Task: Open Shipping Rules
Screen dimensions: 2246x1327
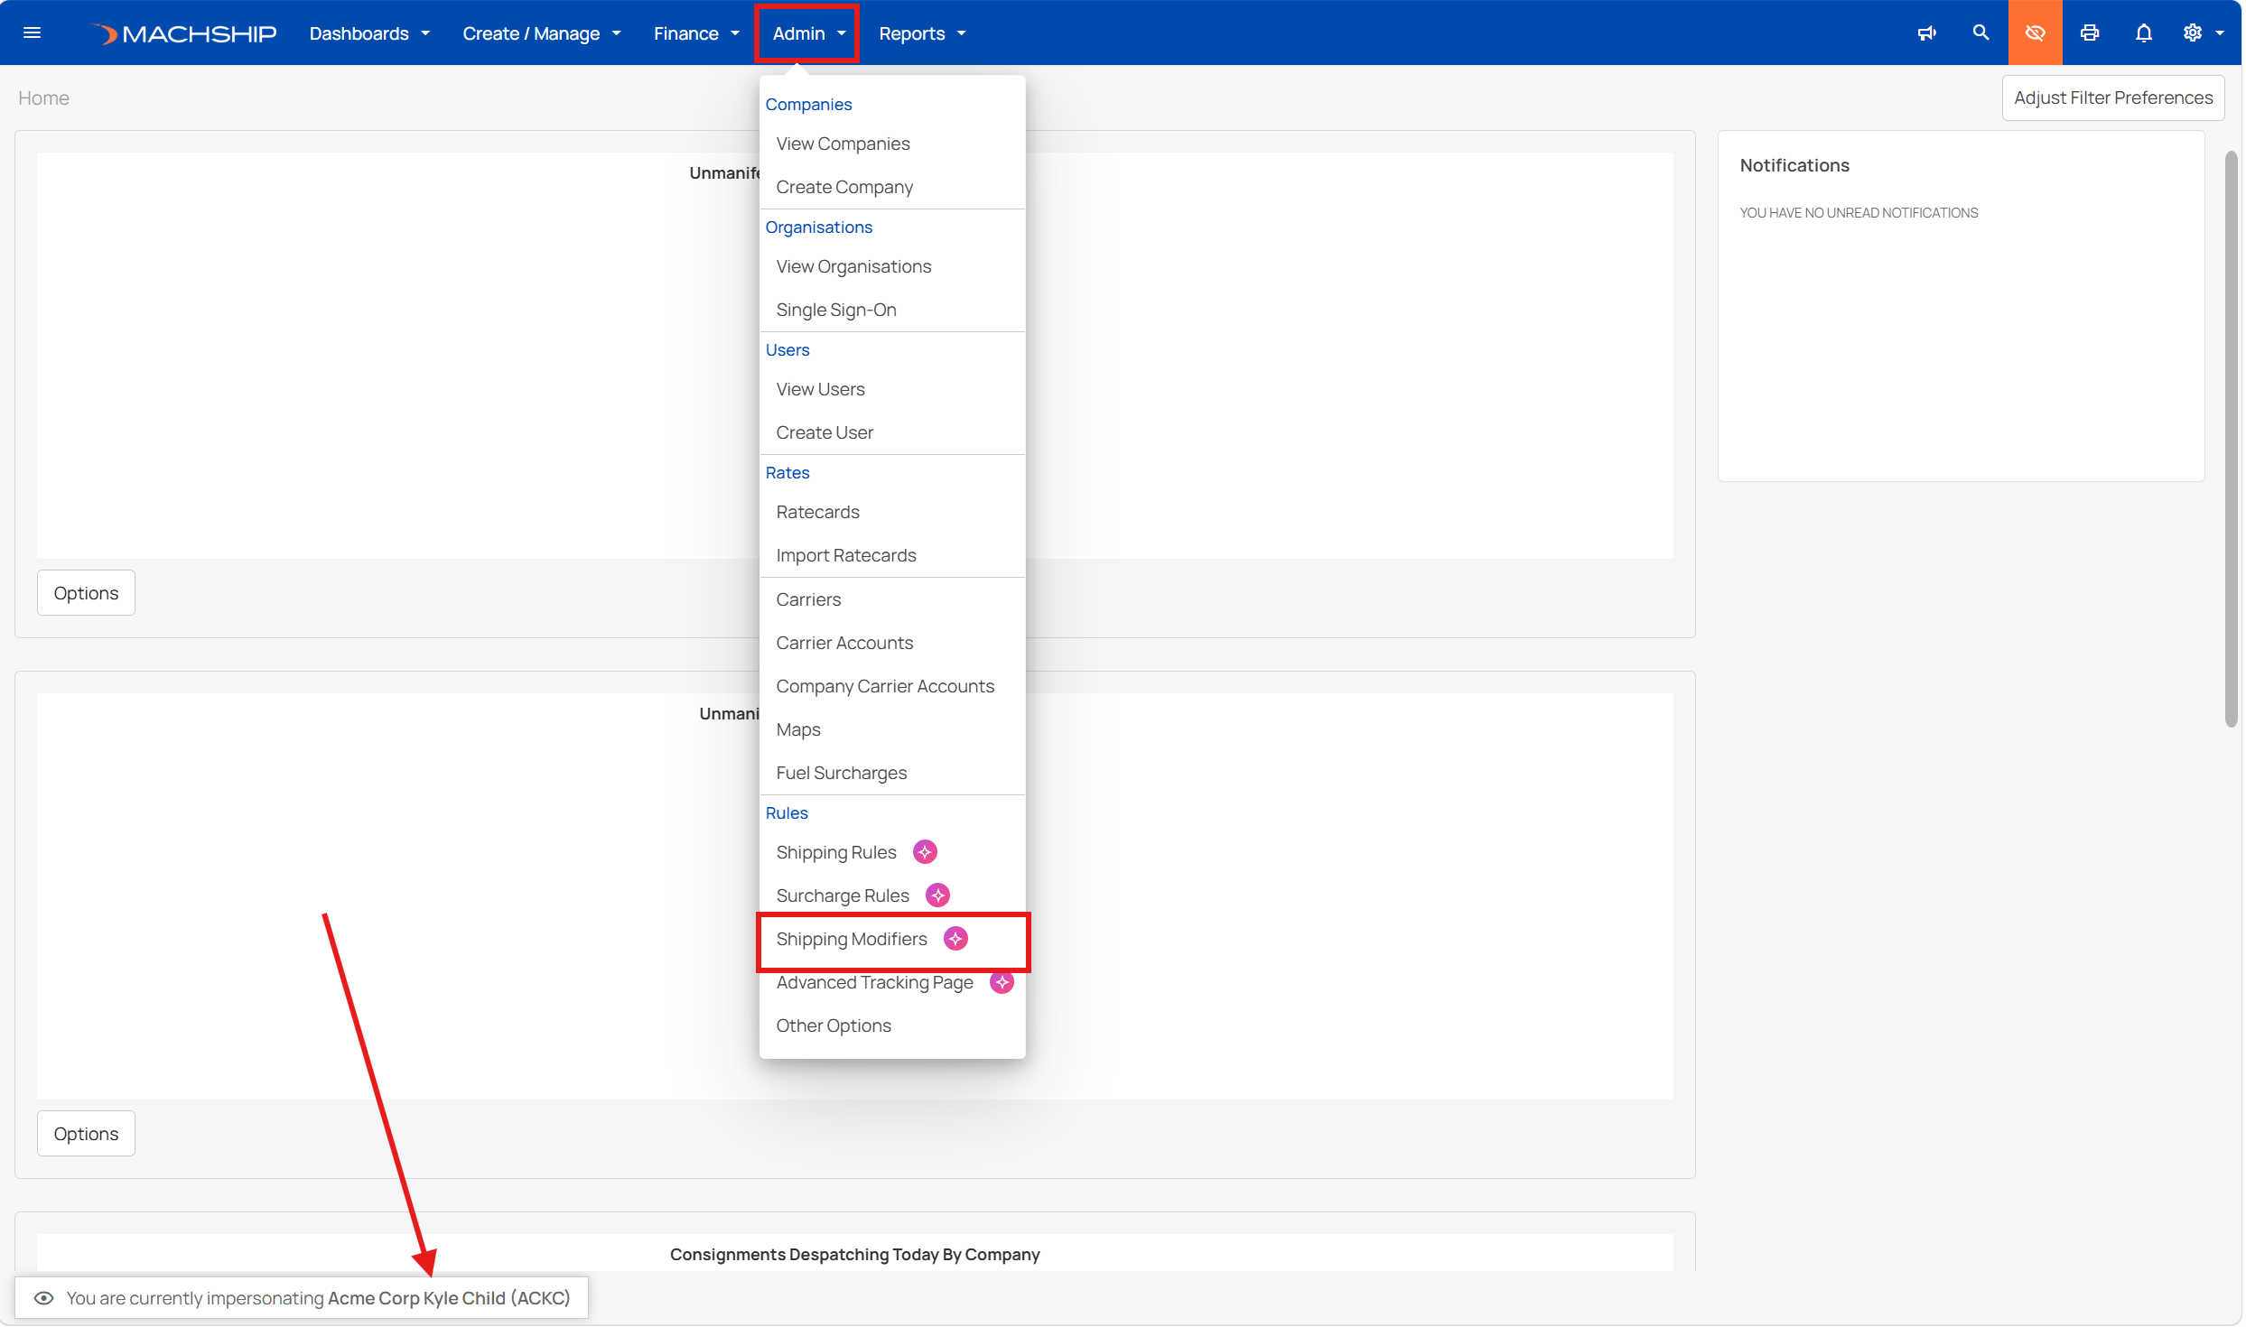Action: [836, 852]
